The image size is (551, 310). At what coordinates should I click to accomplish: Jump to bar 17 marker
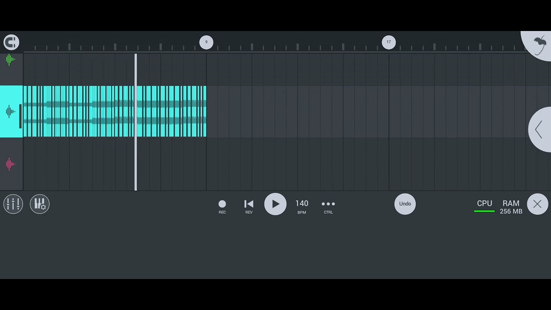tap(389, 42)
